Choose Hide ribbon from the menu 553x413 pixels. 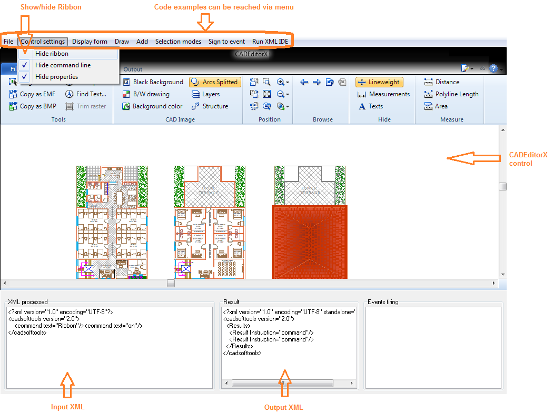52,54
